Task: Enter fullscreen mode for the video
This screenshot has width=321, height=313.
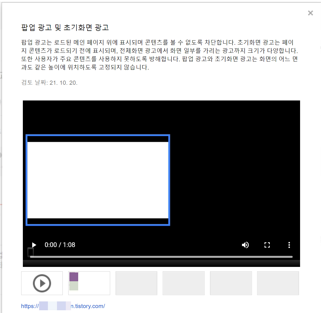Action: (x=267, y=245)
